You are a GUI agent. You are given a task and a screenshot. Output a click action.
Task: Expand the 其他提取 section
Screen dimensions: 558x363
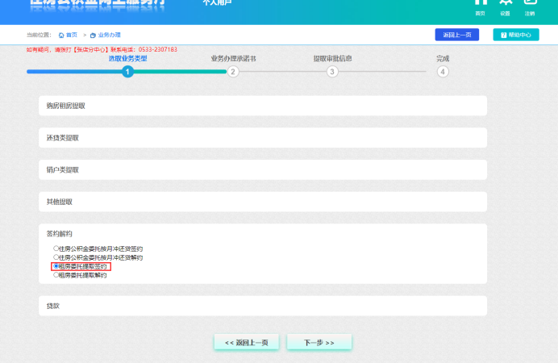pyautogui.click(x=263, y=202)
